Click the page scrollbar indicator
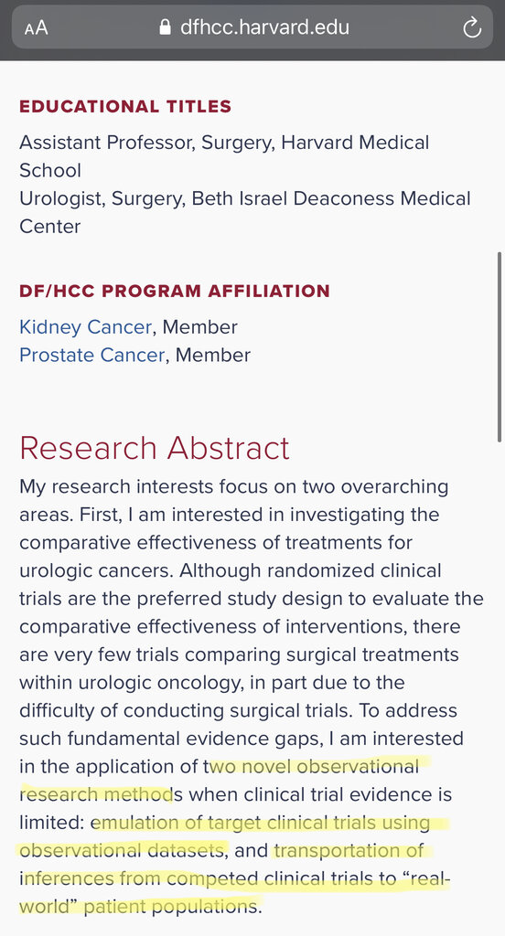 pos(499,346)
